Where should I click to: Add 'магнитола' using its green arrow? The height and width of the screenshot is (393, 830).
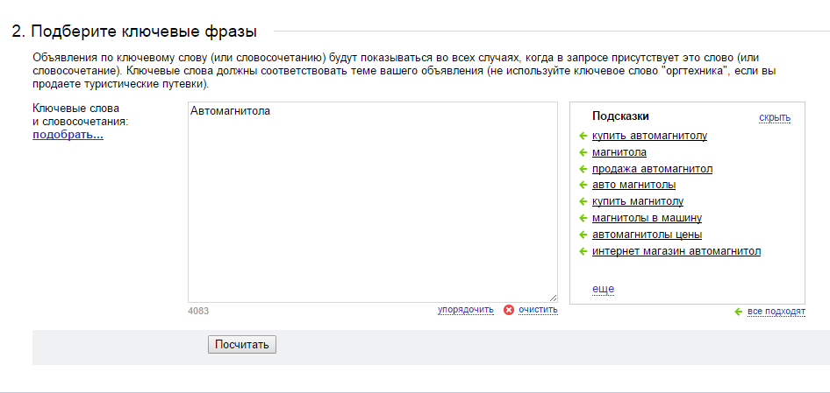click(583, 152)
